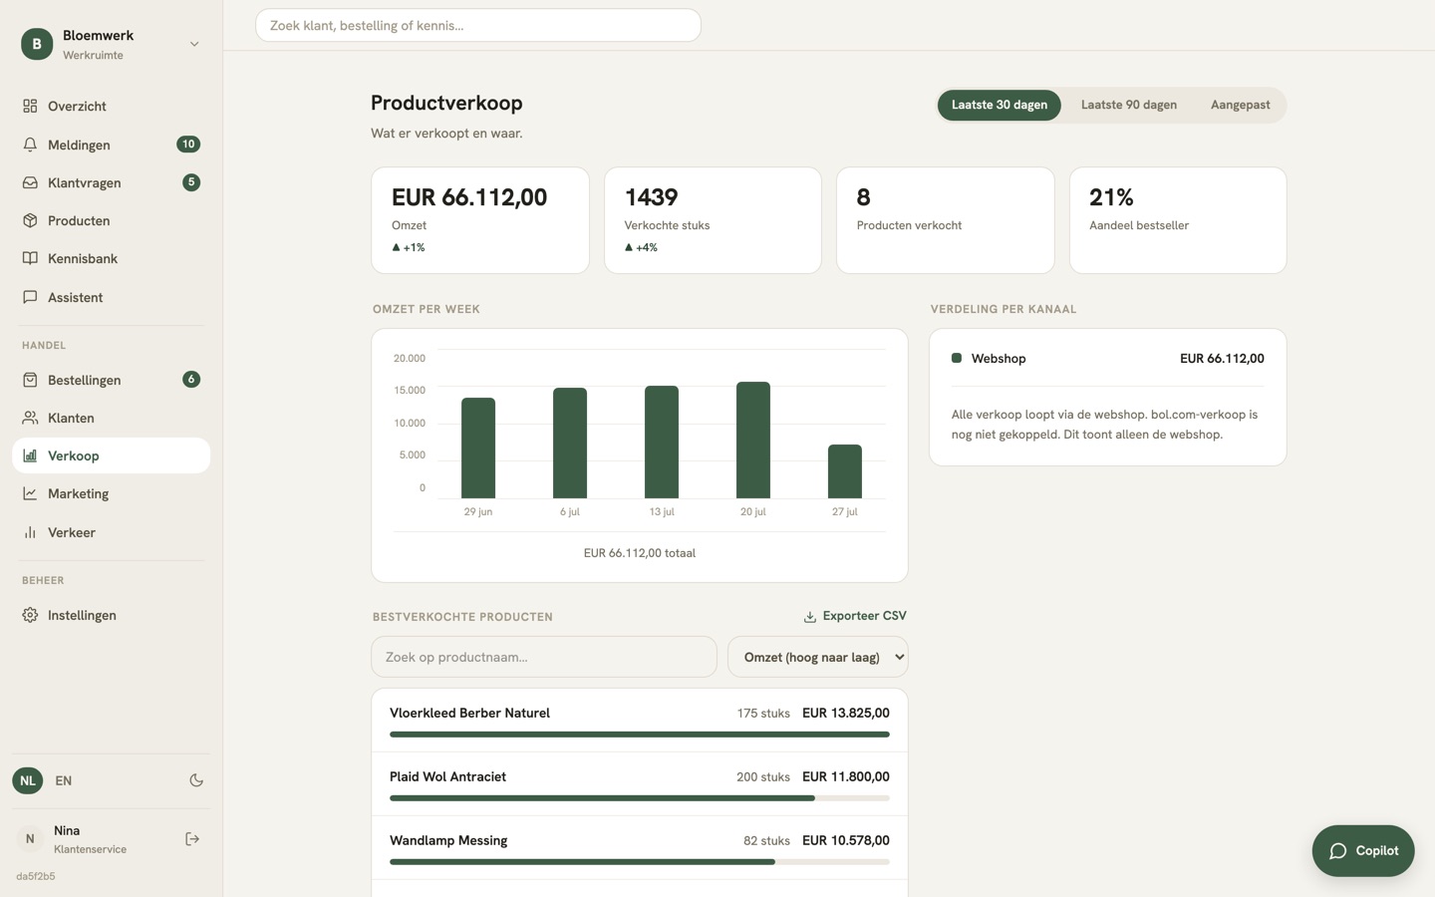
Task: Click the Webshop channel name
Action: [x=999, y=359]
